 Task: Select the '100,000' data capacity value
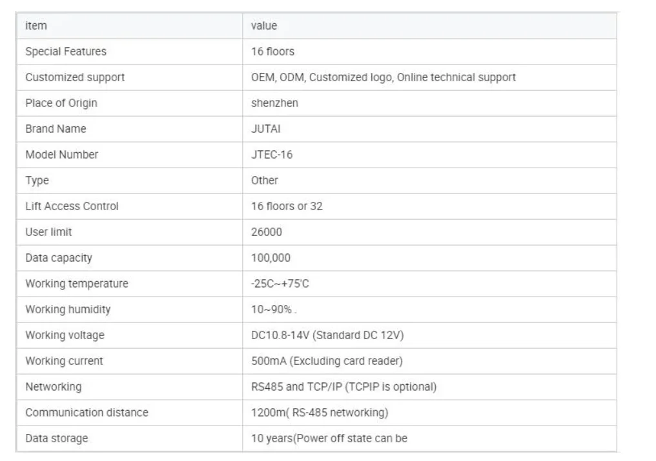pyautogui.click(x=271, y=258)
